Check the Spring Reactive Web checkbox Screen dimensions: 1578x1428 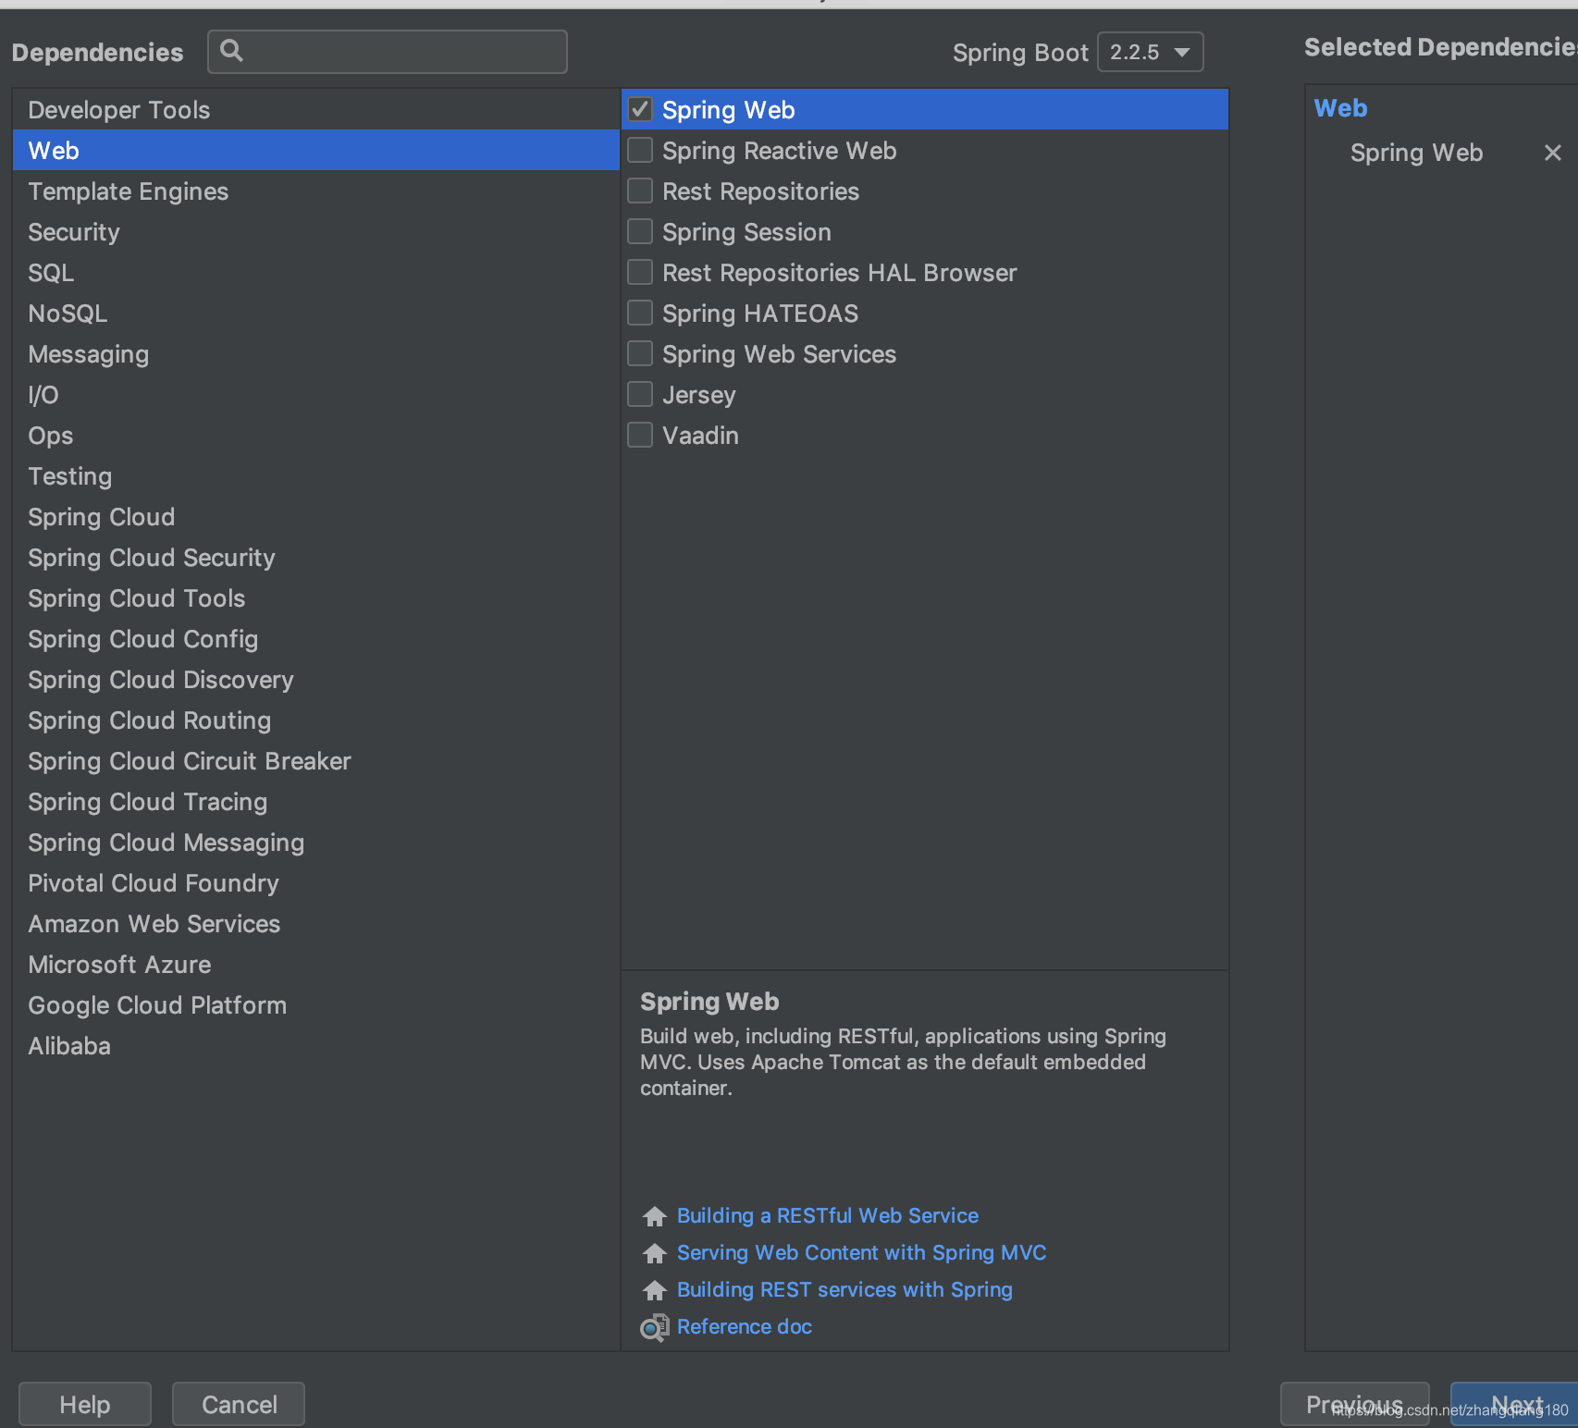[x=640, y=150]
